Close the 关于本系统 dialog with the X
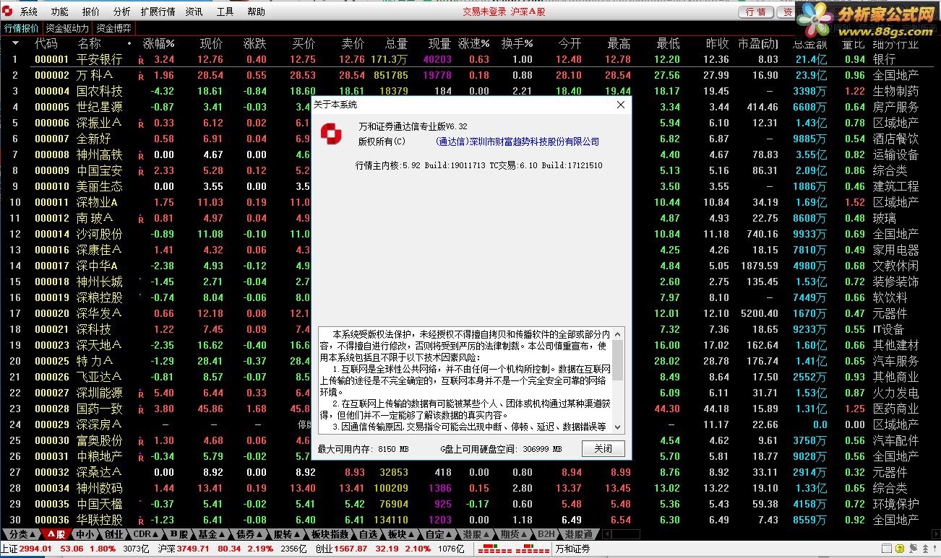 [620, 105]
